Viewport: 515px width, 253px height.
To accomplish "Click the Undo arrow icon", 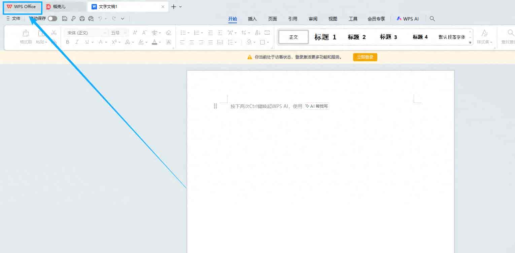I will point(100,19).
